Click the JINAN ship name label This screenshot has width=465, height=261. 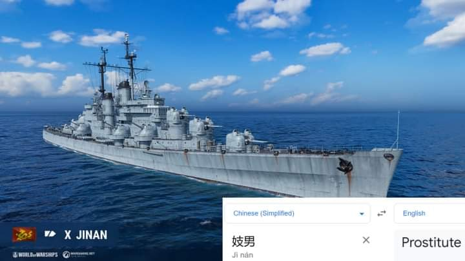coord(92,235)
